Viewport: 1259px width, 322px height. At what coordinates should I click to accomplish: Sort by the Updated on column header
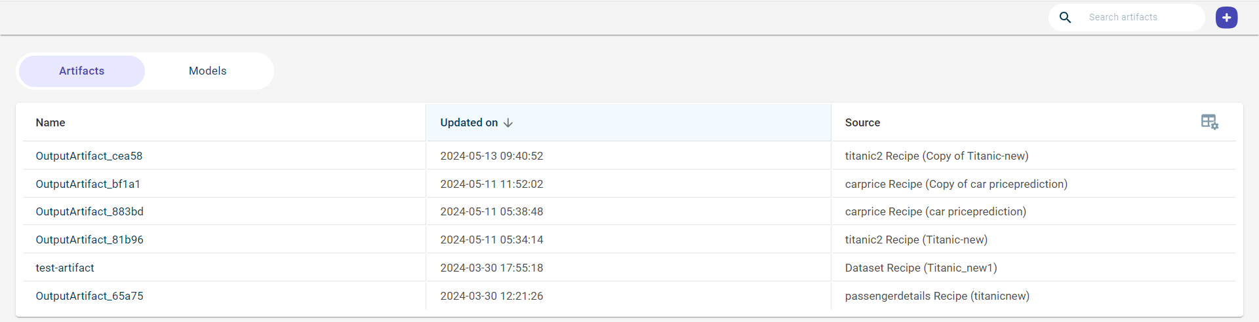[x=469, y=123]
